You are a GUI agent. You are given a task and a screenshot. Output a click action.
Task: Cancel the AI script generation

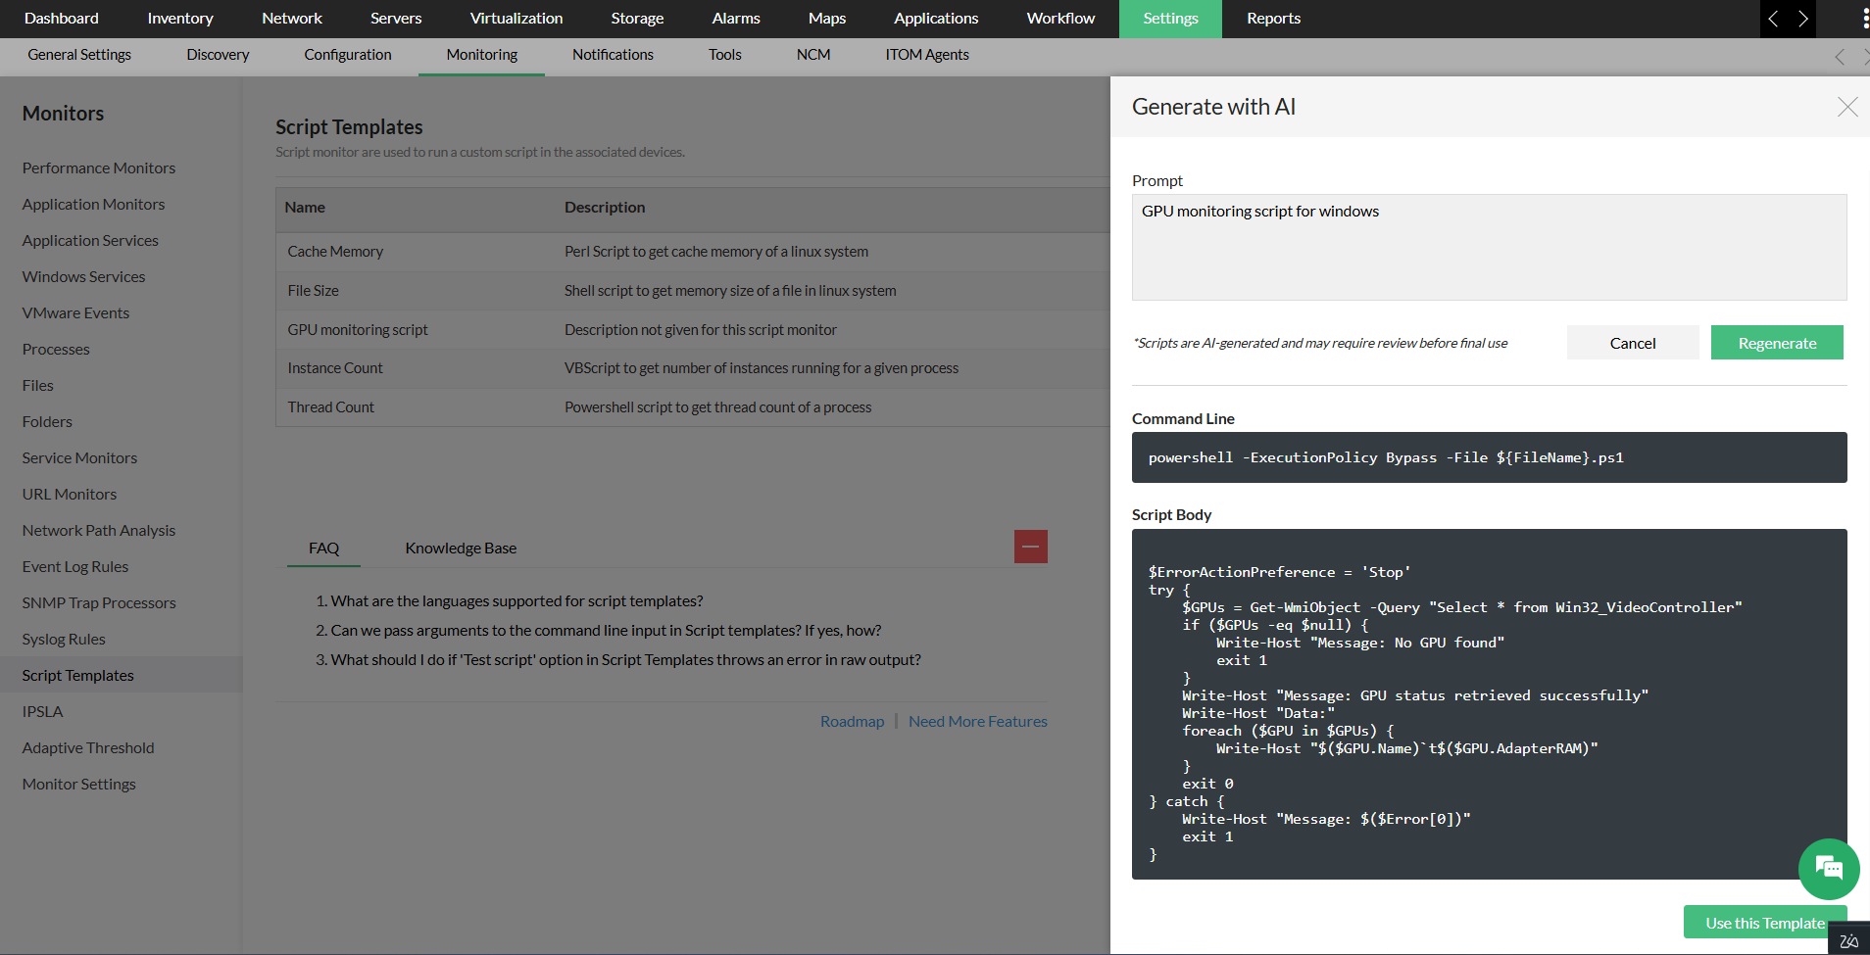pos(1632,343)
